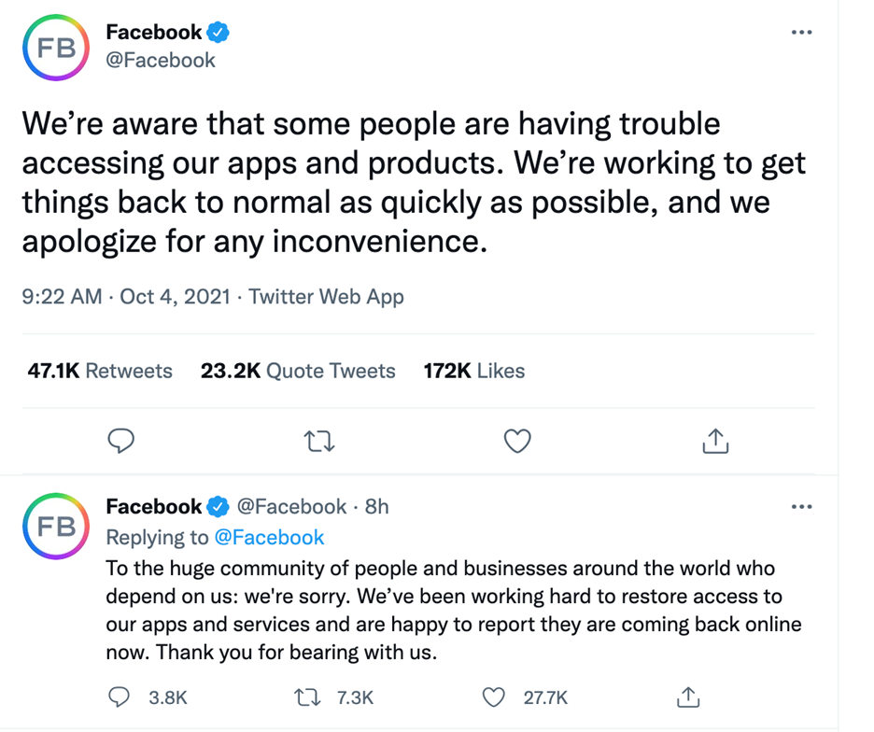Viewport: 874px width, 732px height.
Task: Share the main tweet via the share icon
Action: [714, 441]
